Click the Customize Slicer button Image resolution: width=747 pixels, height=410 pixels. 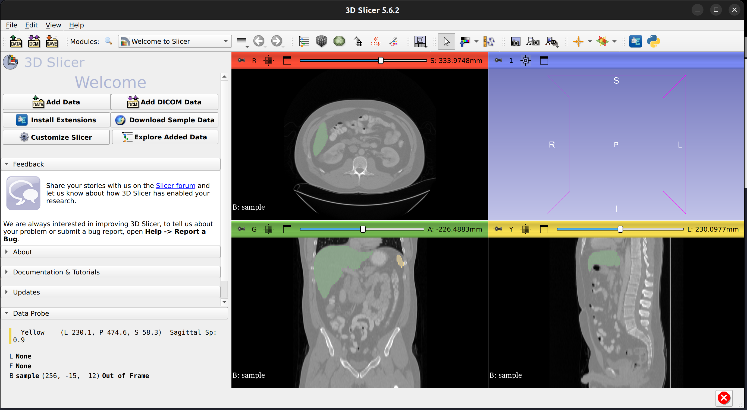coord(56,137)
